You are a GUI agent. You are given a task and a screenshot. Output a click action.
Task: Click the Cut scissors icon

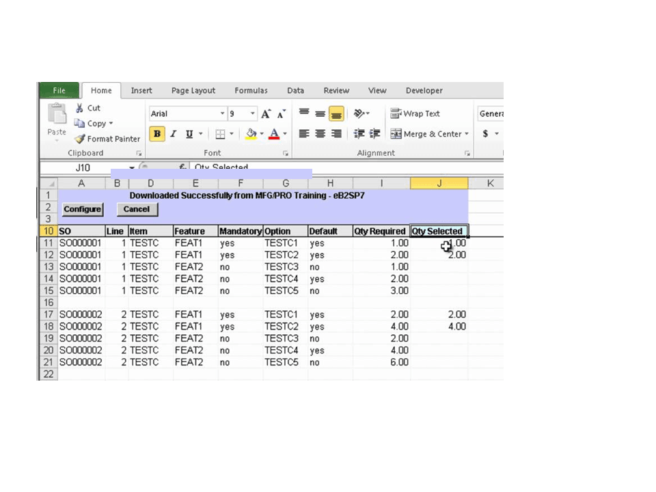click(x=80, y=108)
